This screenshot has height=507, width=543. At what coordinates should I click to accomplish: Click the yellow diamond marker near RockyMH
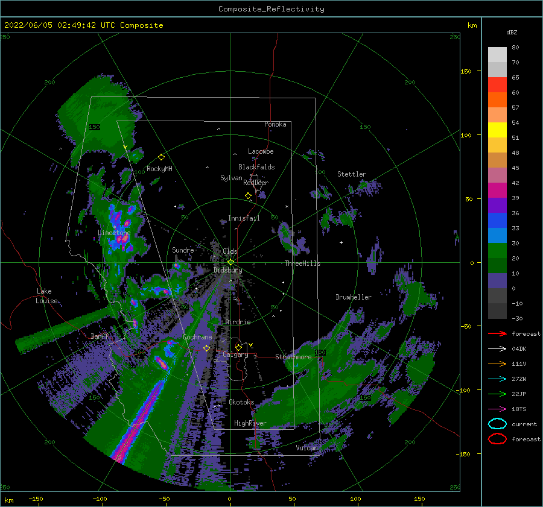tap(161, 157)
